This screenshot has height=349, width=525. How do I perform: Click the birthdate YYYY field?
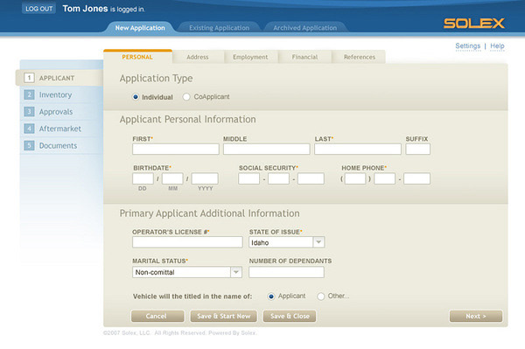coord(205,178)
